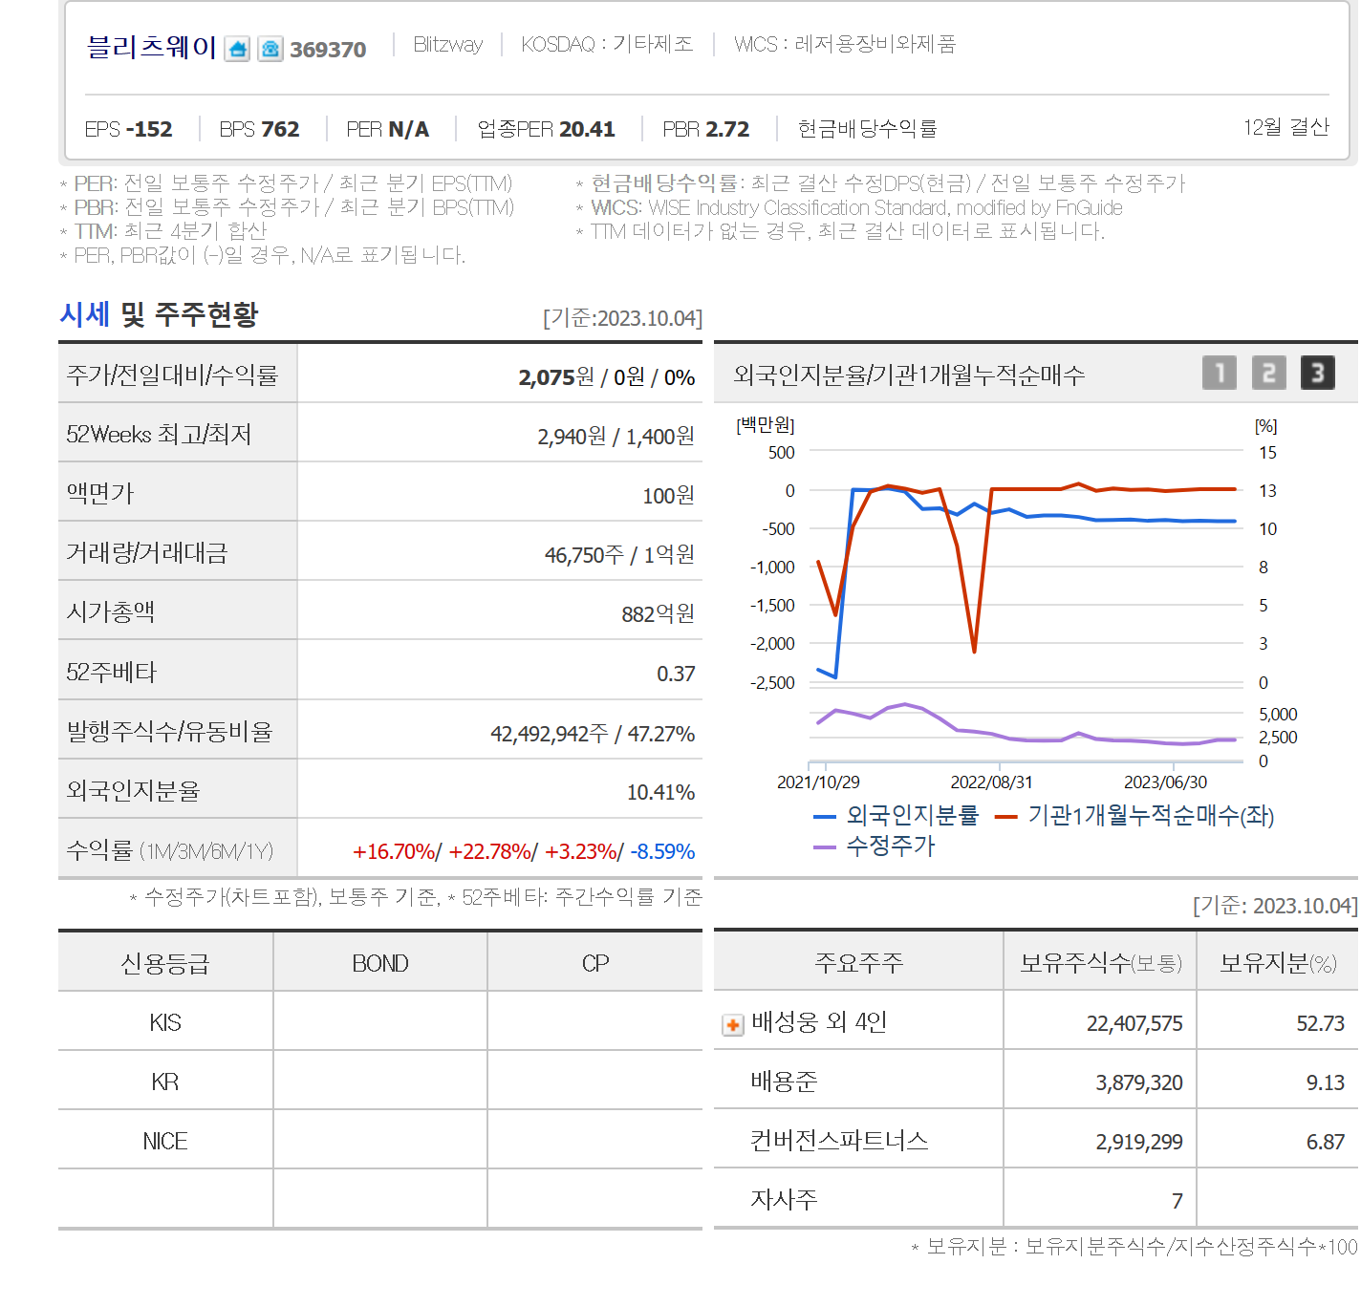Click the WICS : 레저용장비와제품 text
1361x1307 pixels.
[845, 44]
